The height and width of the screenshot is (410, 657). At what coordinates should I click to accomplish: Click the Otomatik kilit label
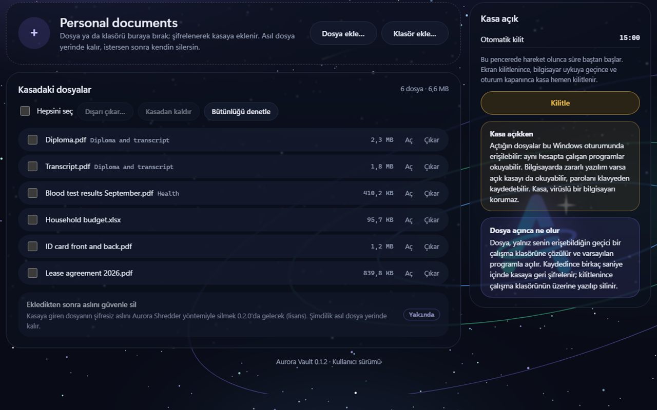pos(502,39)
